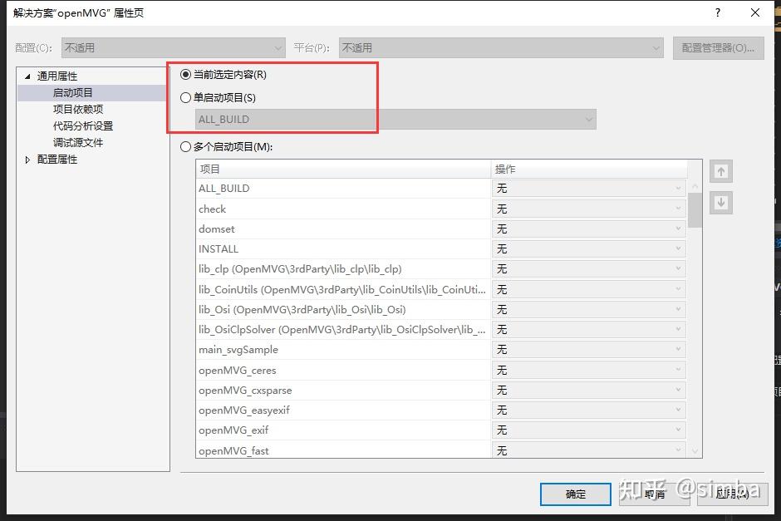This screenshot has height=521, width=781.
Task: Click the dropdown arrow on check's 操作 cell
Action: (x=677, y=209)
